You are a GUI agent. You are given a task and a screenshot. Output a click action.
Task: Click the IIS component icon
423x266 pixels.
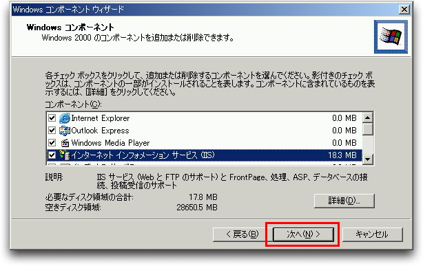65,155
